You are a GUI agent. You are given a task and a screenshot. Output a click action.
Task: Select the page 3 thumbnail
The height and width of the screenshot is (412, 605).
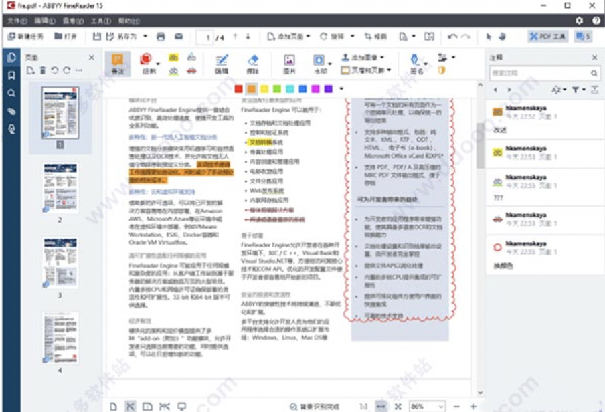pos(60,263)
